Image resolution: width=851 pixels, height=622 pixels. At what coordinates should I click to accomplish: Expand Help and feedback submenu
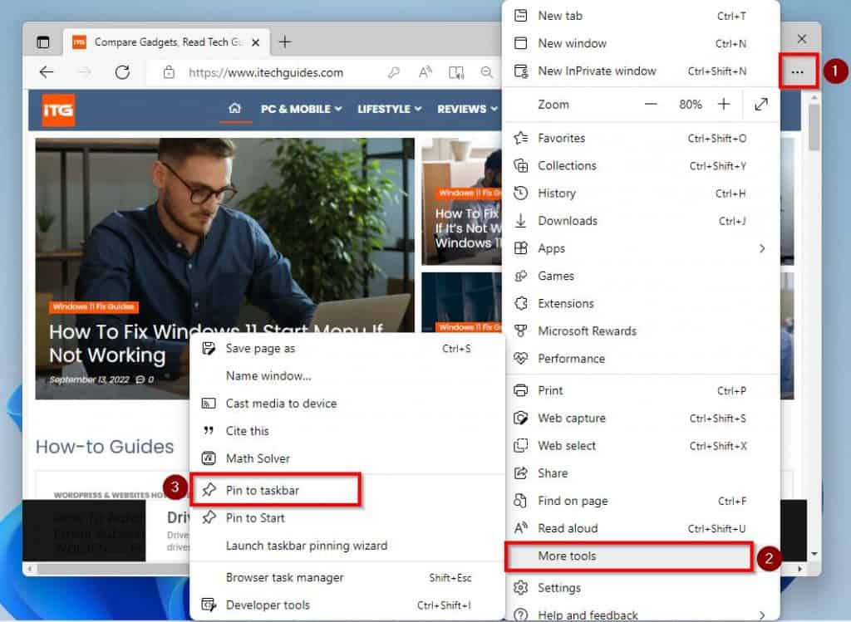641,615
